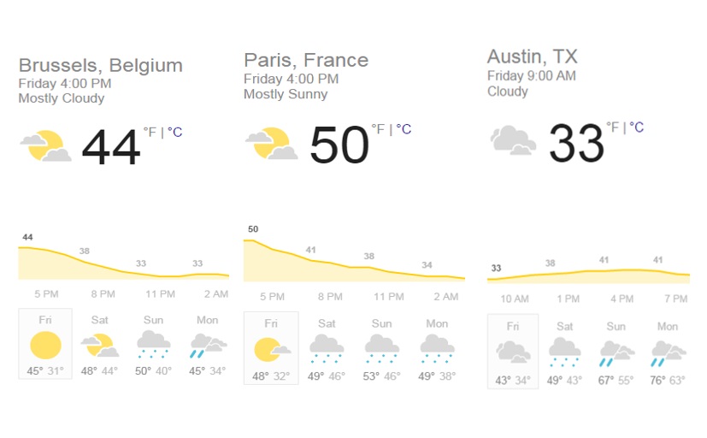Select Brussels Saturday partly cloudy forecast icon
This screenshot has width=707, height=438.
[102, 346]
